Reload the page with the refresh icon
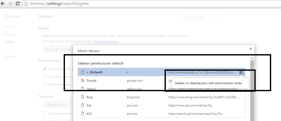This screenshot has height=121, width=281. tap(18, 3)
